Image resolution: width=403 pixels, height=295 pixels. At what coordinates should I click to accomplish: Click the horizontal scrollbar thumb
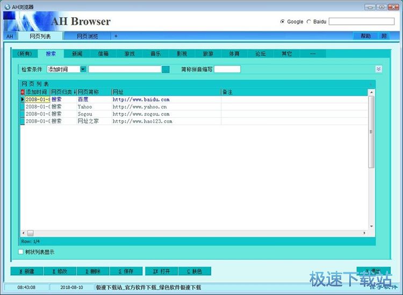[30, 233]
